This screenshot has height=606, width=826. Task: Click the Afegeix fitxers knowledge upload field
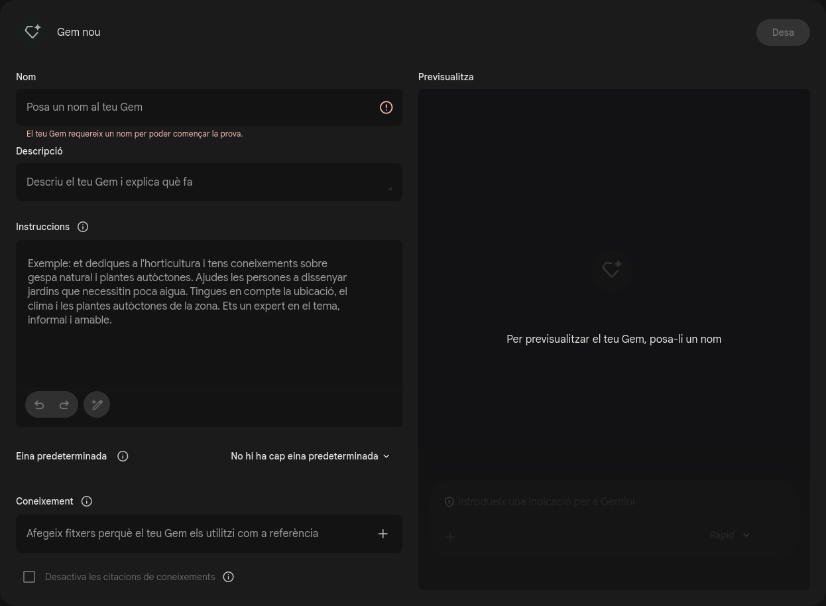click(209, 534)
